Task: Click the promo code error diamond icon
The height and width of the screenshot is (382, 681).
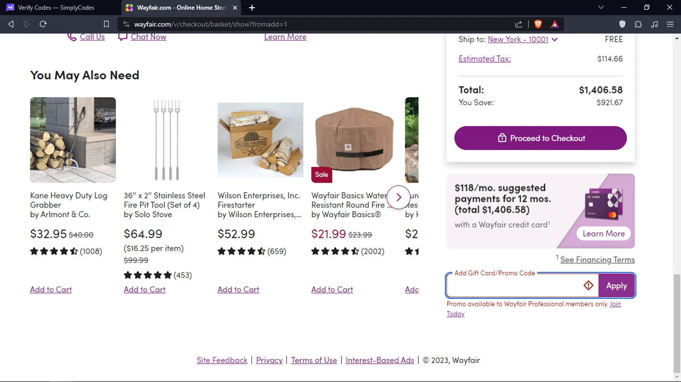Action: click(588, 285)
